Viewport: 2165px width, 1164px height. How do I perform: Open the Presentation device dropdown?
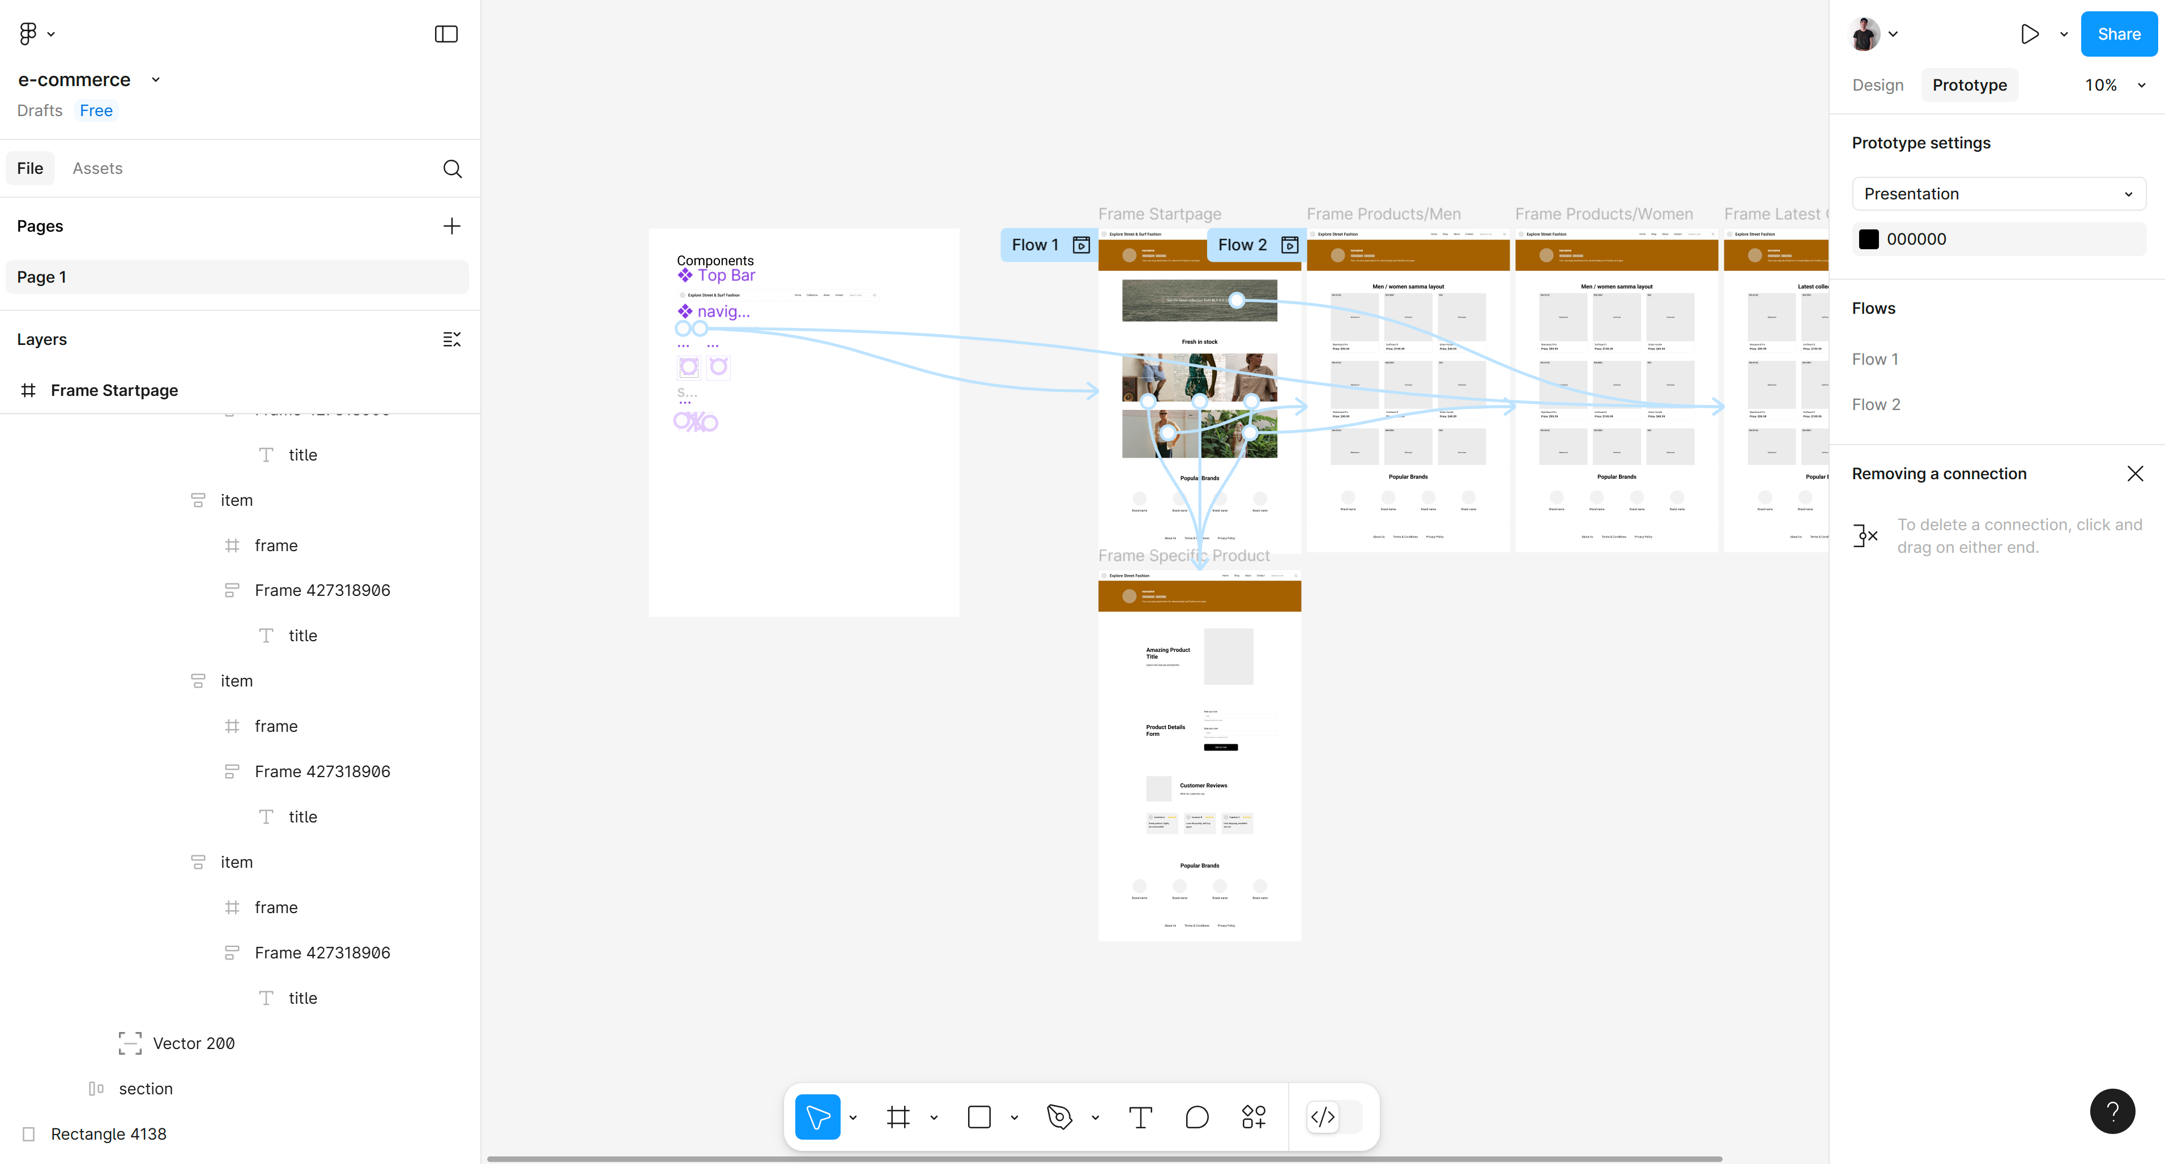[x=1998, y=194]
